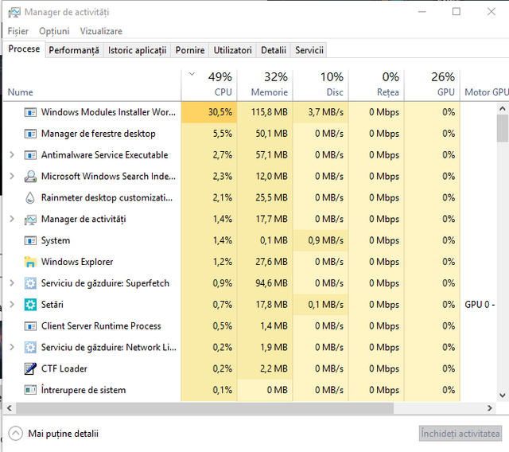Sort by the Motor GPU column header

484,85
